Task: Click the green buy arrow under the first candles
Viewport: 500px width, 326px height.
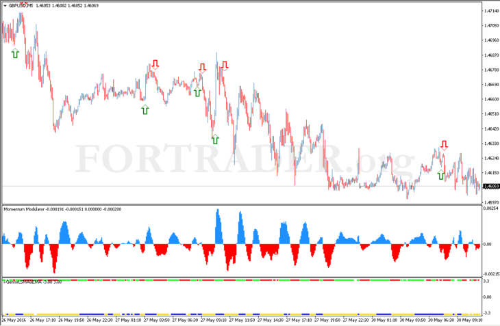Action: 15,53
